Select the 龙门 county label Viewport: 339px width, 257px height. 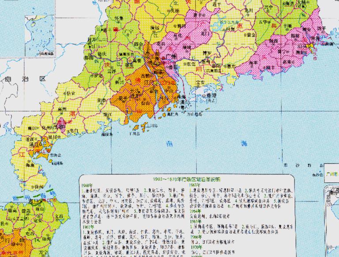coord(205,33)
